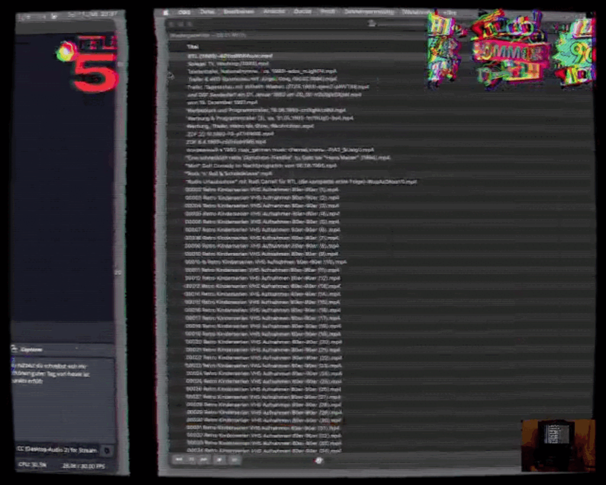606x485 pixels.
Task: Open the Ansicht menu
Action: click(x=273, y=12)
